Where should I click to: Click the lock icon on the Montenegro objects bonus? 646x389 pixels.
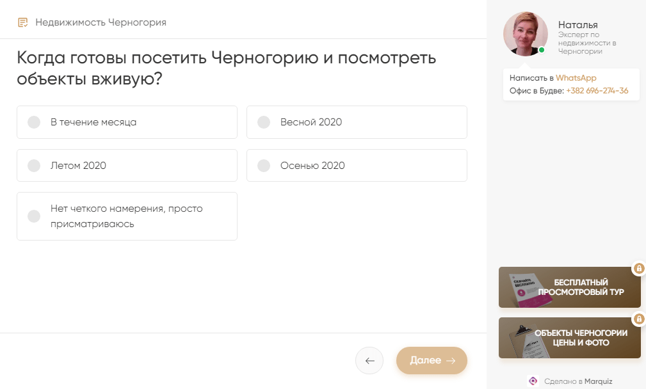tap(638, 319)
